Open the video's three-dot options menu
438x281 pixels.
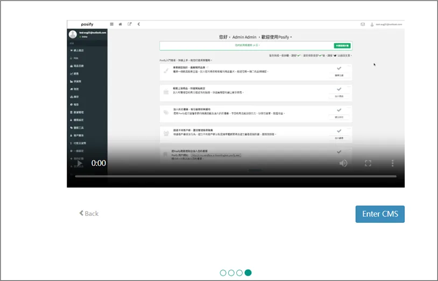coord(392,163)
